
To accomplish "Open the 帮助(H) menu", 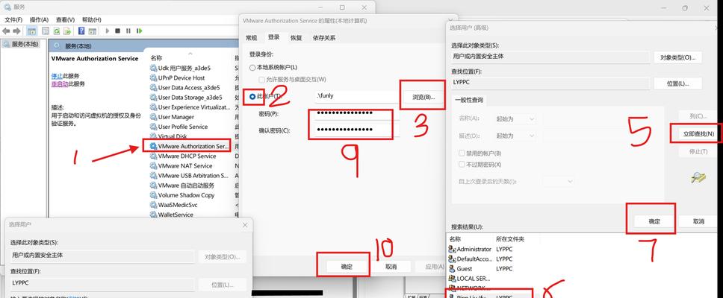I will coord(91,20).
